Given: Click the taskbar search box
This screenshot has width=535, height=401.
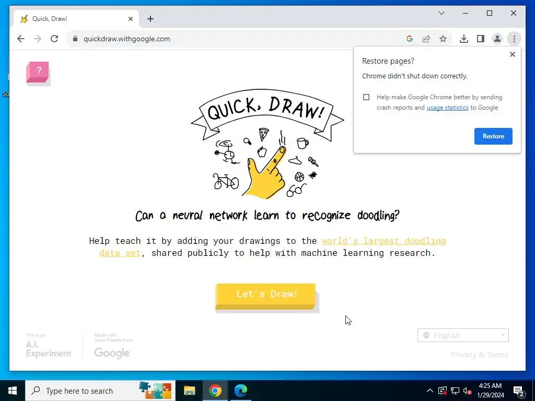Looking at the screenshot, I should tap(100, 391).
